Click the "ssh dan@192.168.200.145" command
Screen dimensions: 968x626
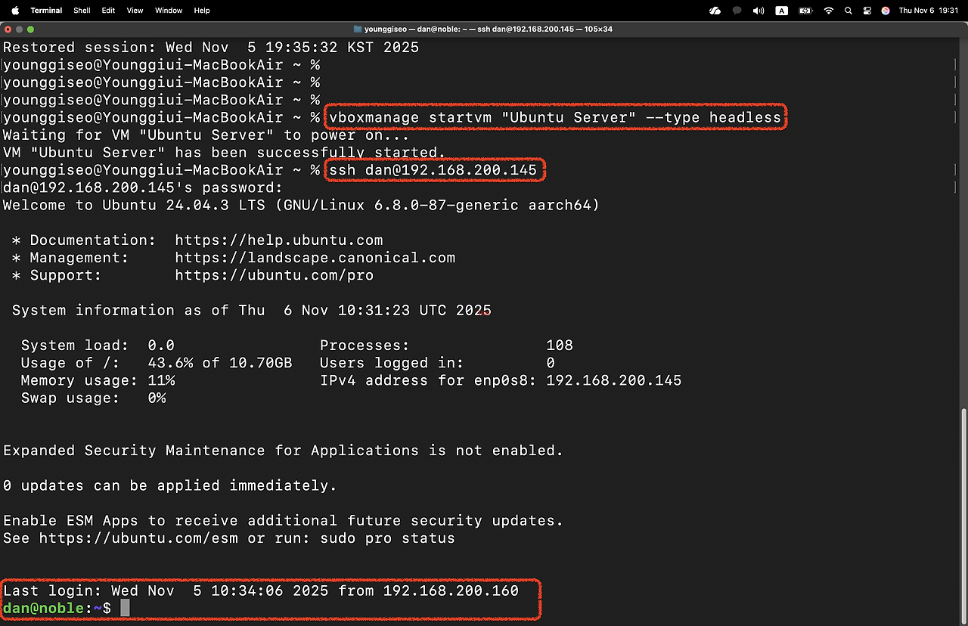tap(433, 170)
